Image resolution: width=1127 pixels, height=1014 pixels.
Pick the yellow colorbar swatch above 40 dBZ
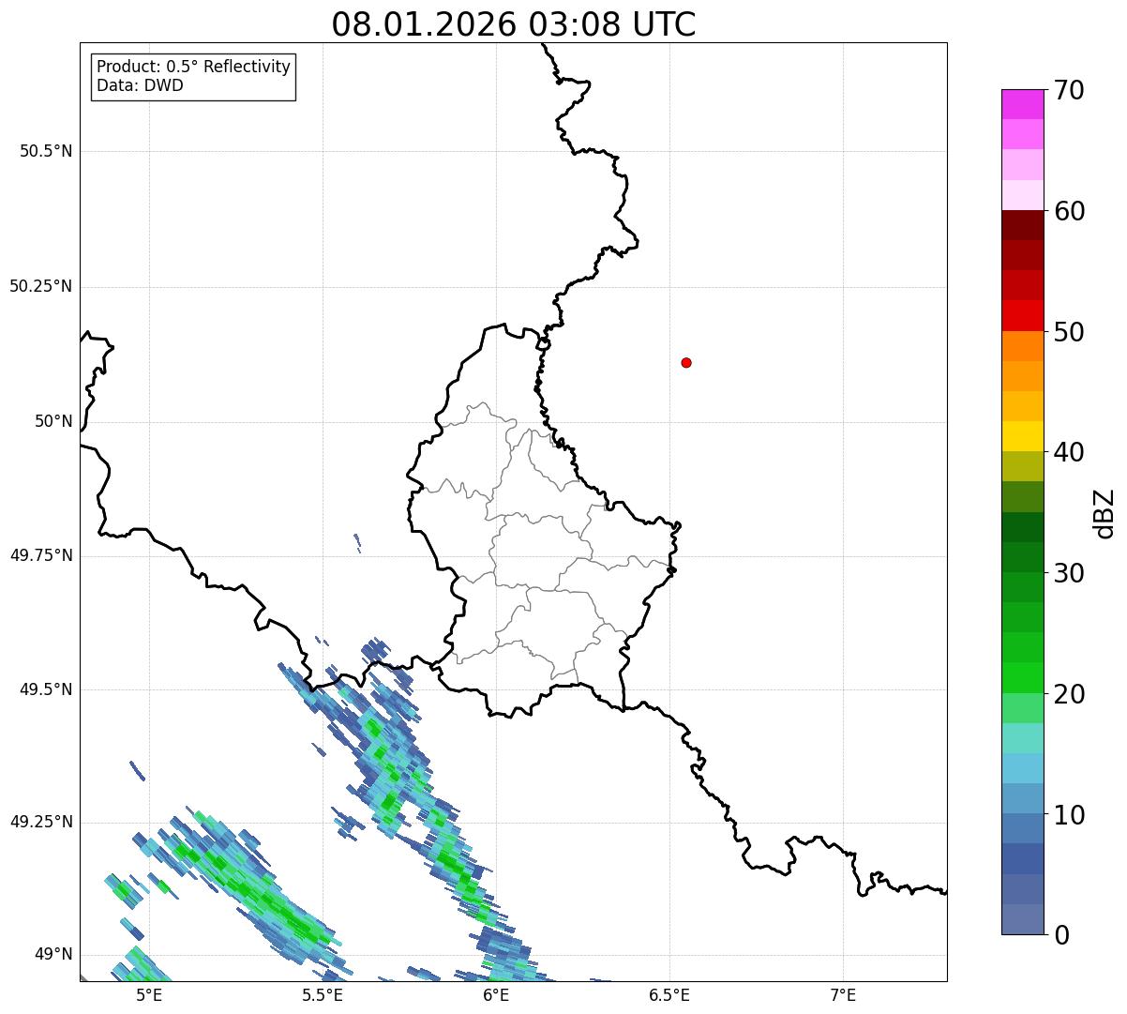coord(1022,436)
